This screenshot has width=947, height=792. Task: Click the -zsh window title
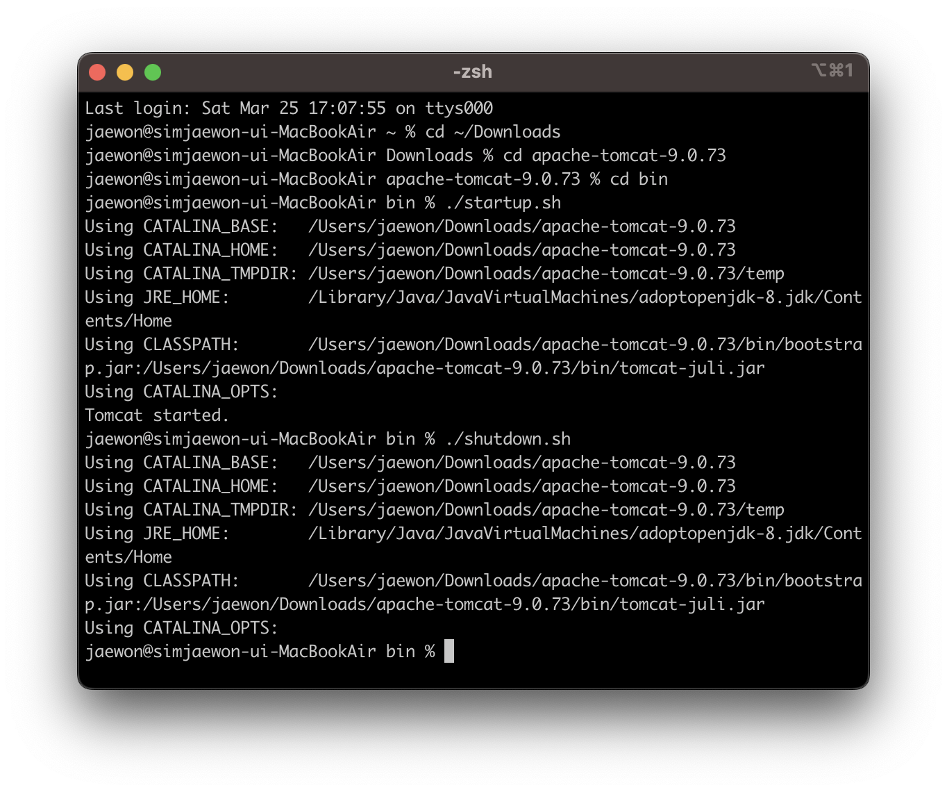[x=472, y=72]
